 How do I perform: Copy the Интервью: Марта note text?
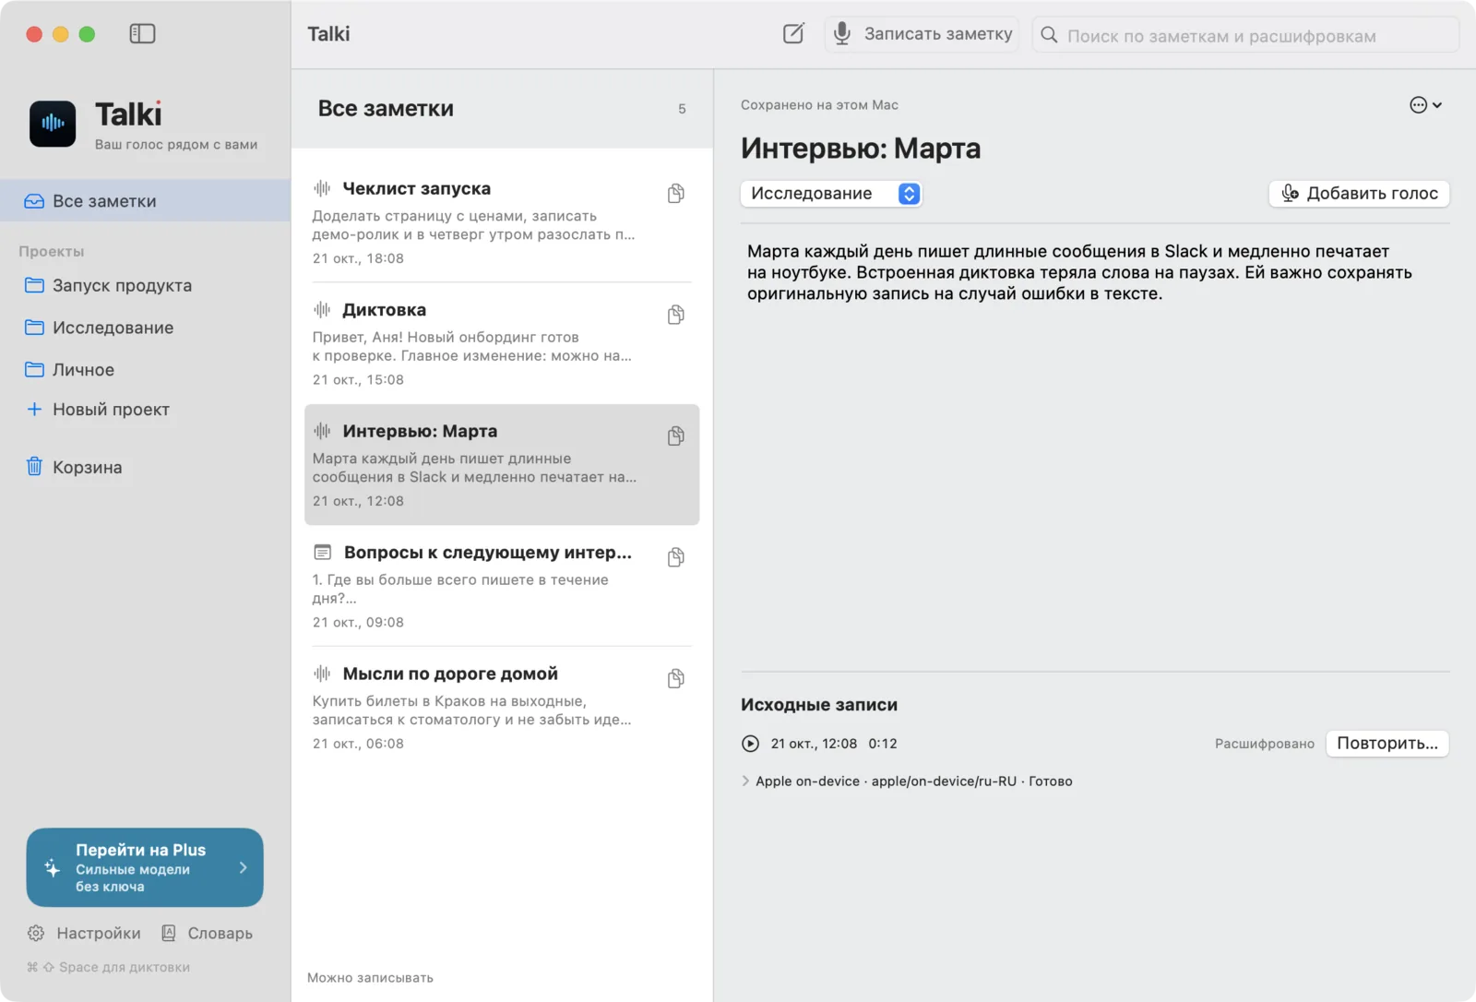point(676,435)
